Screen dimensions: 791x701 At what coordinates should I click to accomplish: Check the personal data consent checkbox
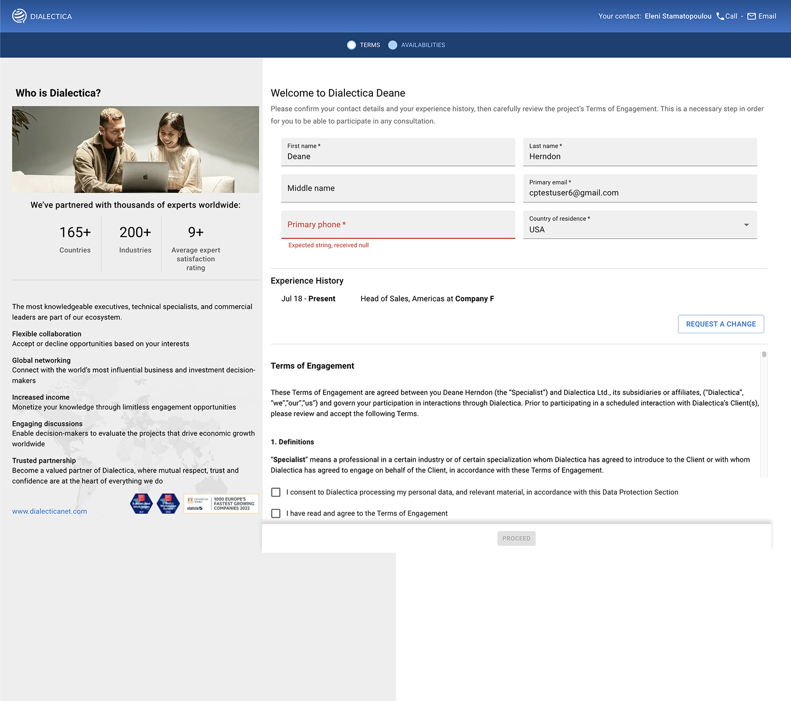(x=276, y=492)
